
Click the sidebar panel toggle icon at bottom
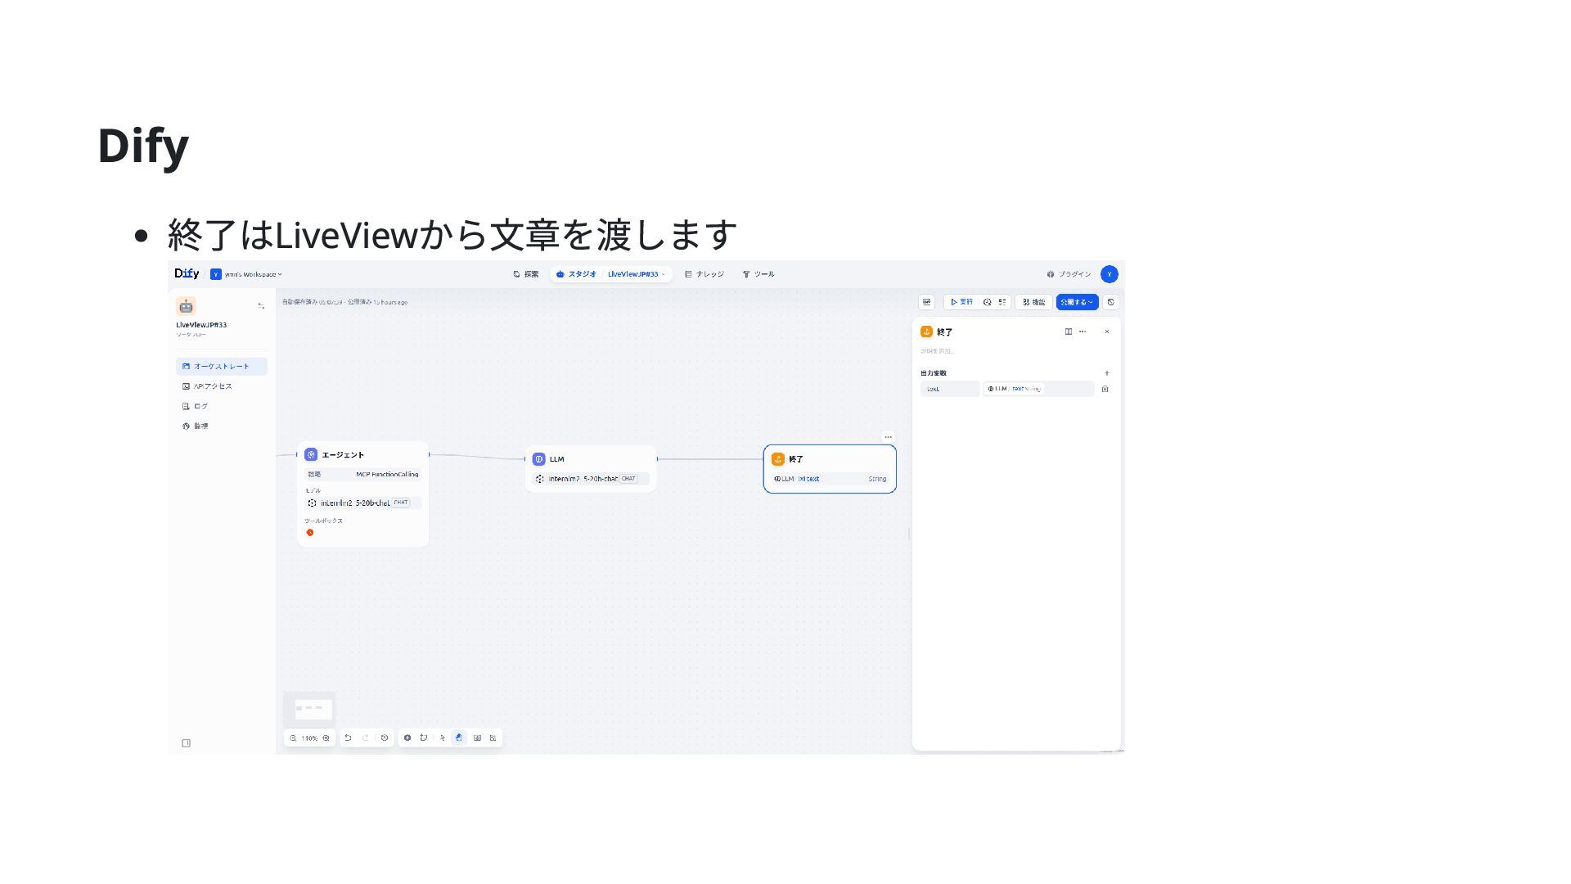(x=186, y=743)
